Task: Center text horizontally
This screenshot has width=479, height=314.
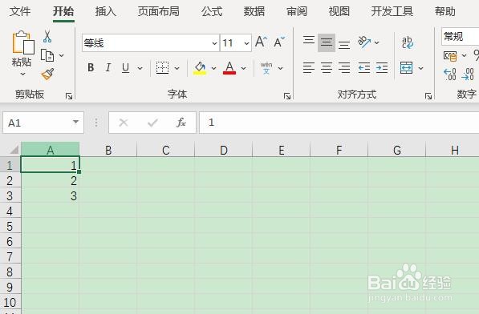Action: pos(327,67)
